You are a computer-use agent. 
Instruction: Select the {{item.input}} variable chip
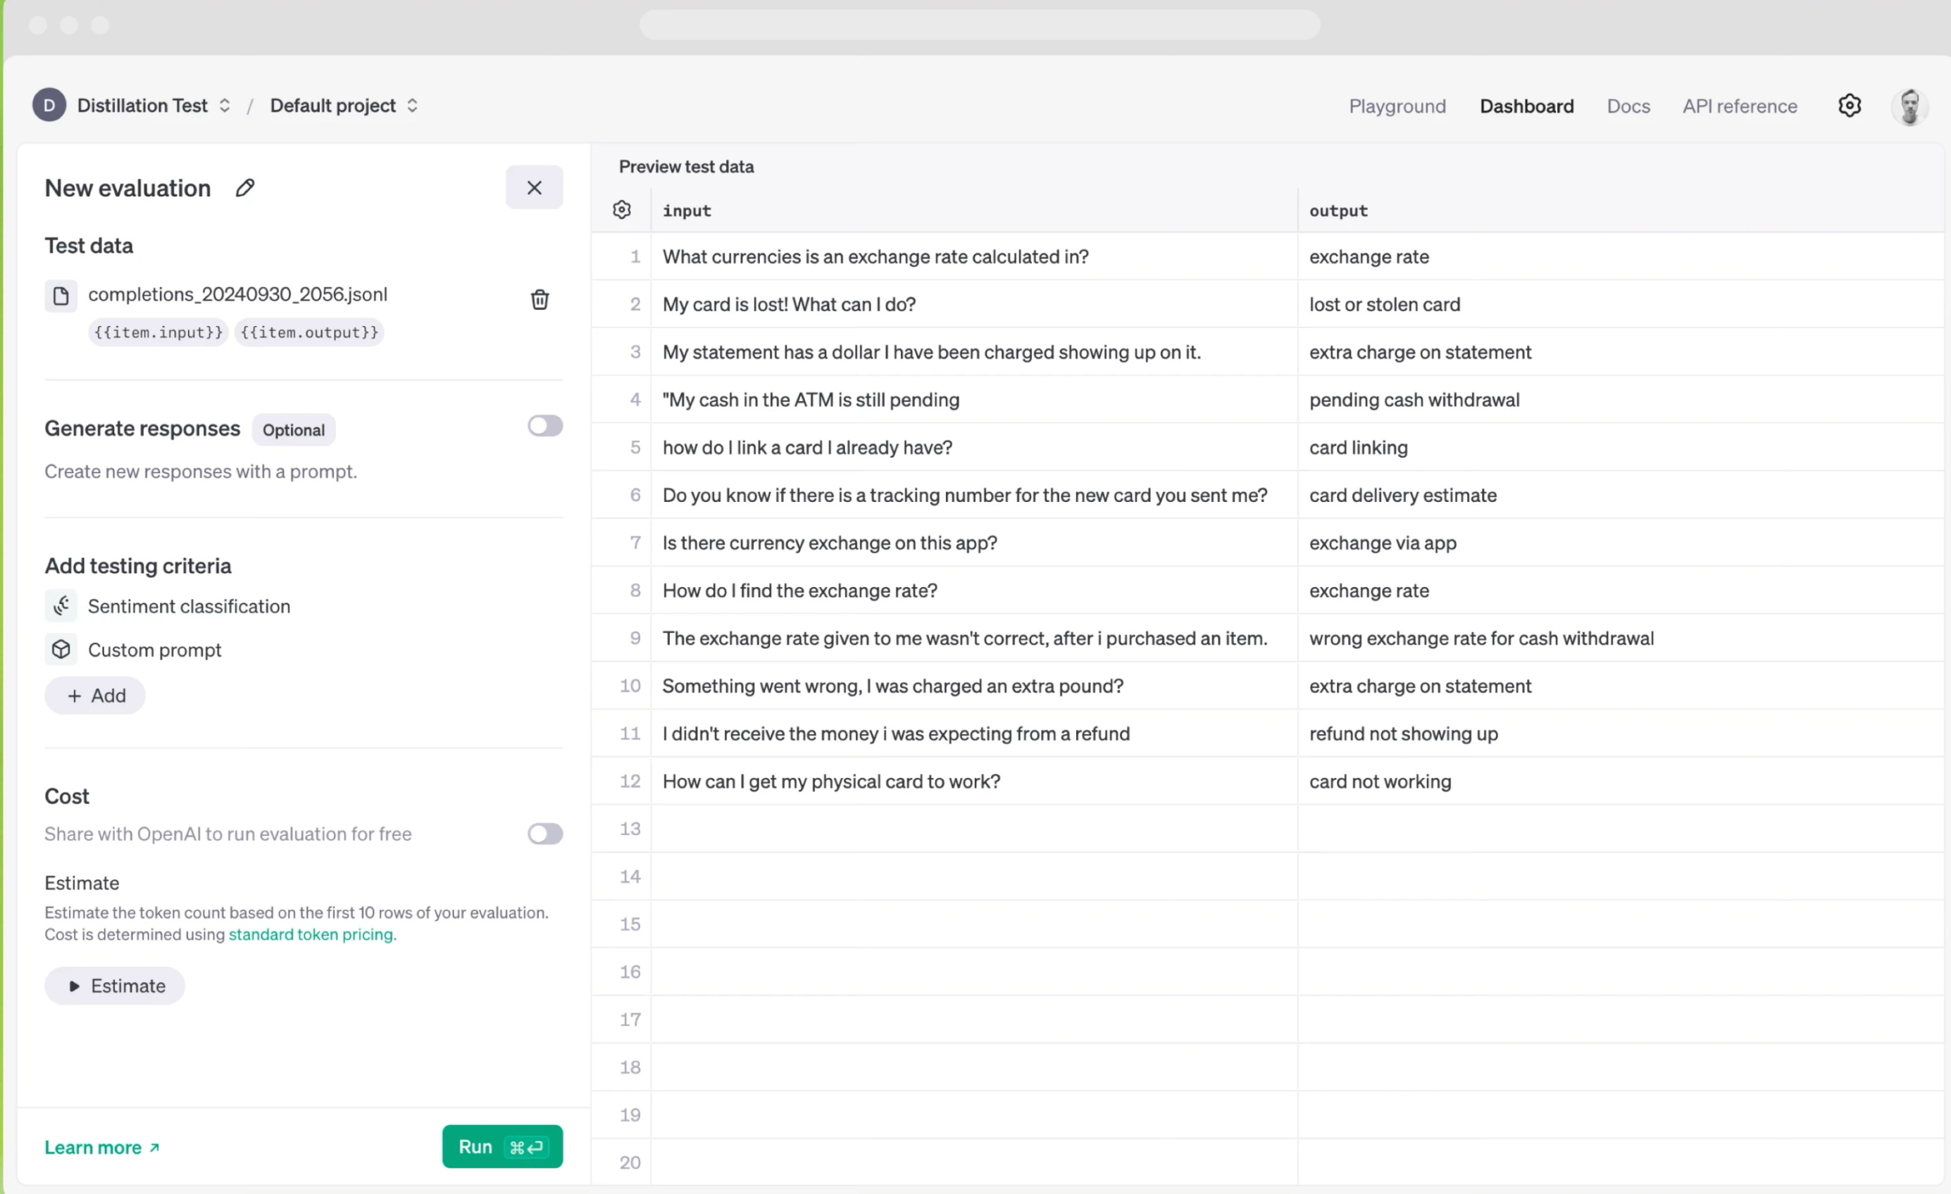click(x=158, y=332)
